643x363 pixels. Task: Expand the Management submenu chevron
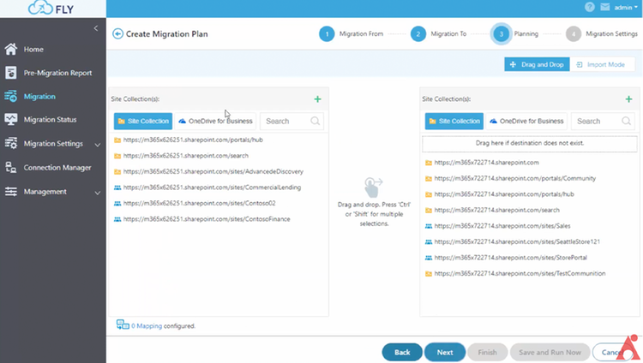98,192
